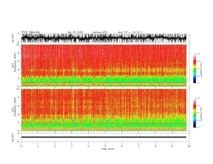Click the time axis tick label "3"

(x=72, y=146)
